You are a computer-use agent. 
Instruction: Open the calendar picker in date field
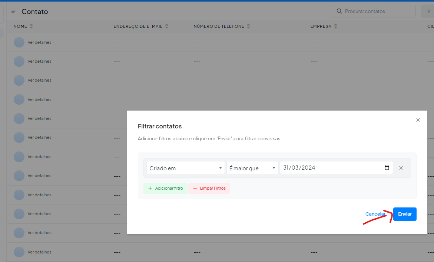pyautogui.click(x=387, y=168)
